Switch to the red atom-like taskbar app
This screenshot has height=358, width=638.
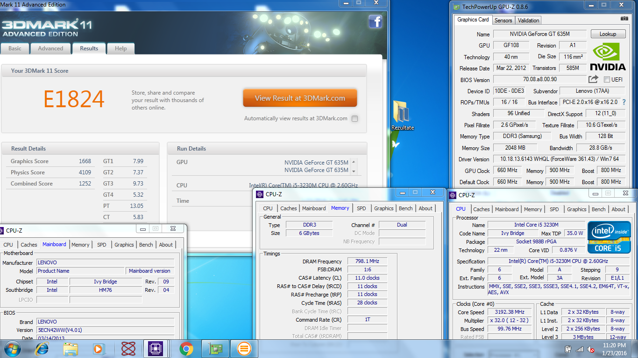click(x=128, y=349)
